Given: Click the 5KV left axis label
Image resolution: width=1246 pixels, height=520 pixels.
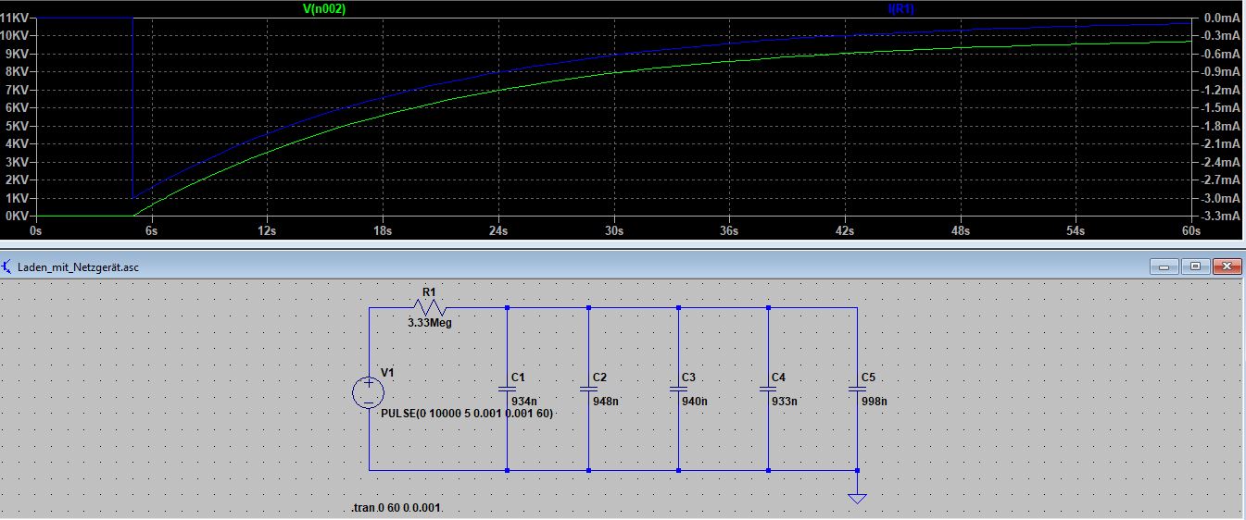Looking at the screenshot, I should click(x=19, y=126).
